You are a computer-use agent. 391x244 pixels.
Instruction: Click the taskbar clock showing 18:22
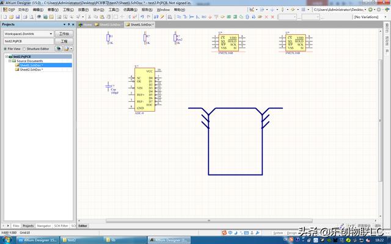coord(379,240)
